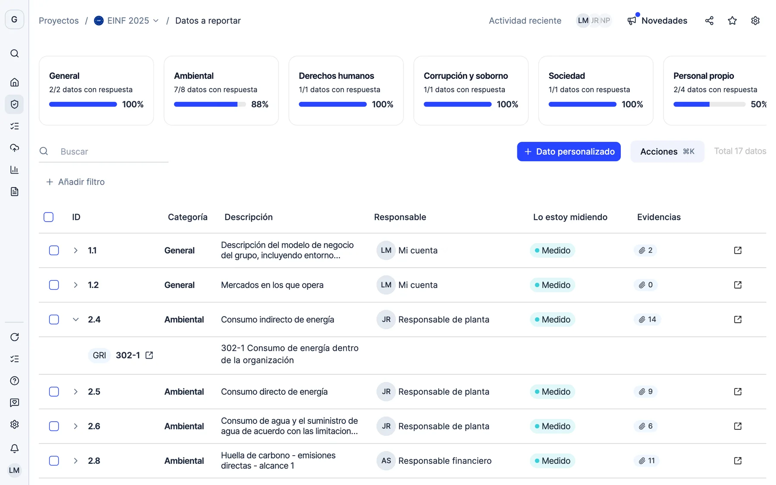776x485 pixels.
Task: Open external link for row 2.4
Action: [738, 319]
